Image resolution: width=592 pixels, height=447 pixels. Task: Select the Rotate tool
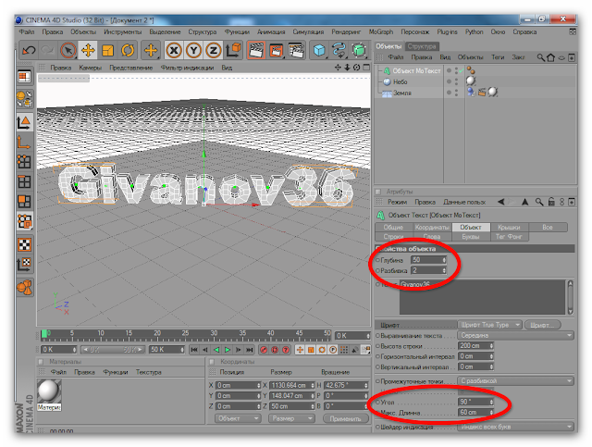pyautogui.click(x=128, y=50)
